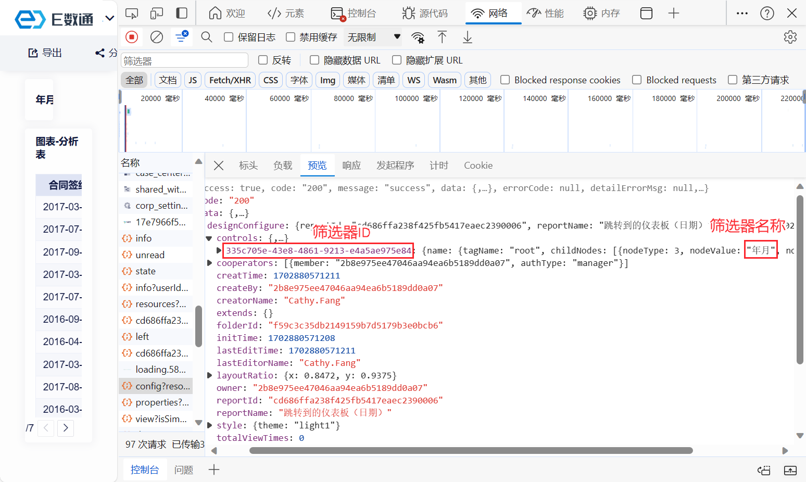Enable the 保留日志 checkbox
The image size is (806, 482).
(x=229, y=37)
